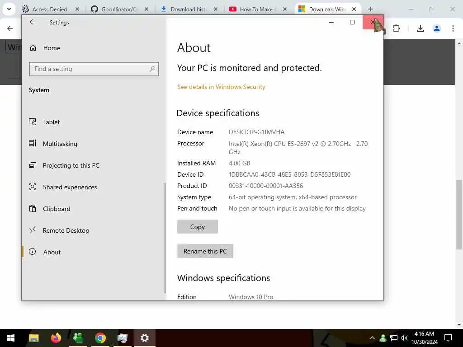Open the green user tray icon
The height and width of the screenshot is (347, 463).
(x=383, y=338)
